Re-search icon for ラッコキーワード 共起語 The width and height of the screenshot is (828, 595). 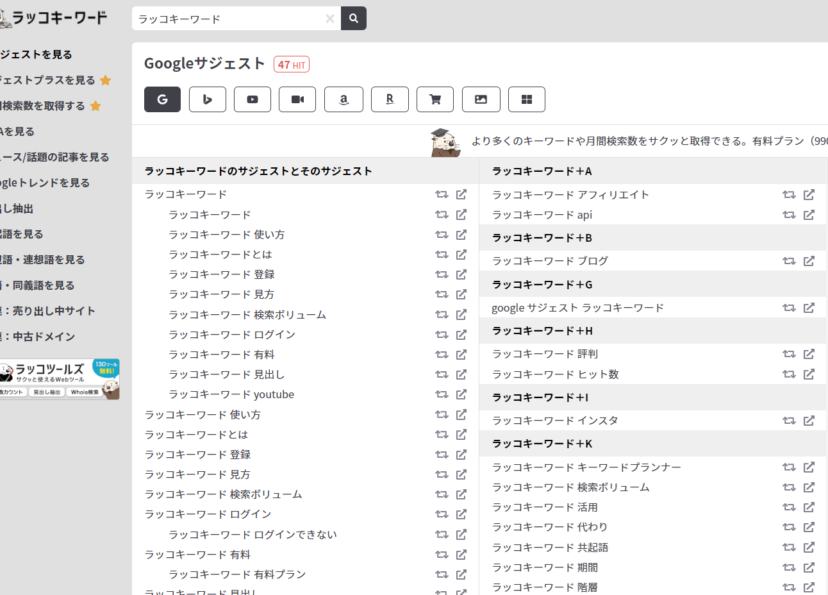[x=789, y=548]
